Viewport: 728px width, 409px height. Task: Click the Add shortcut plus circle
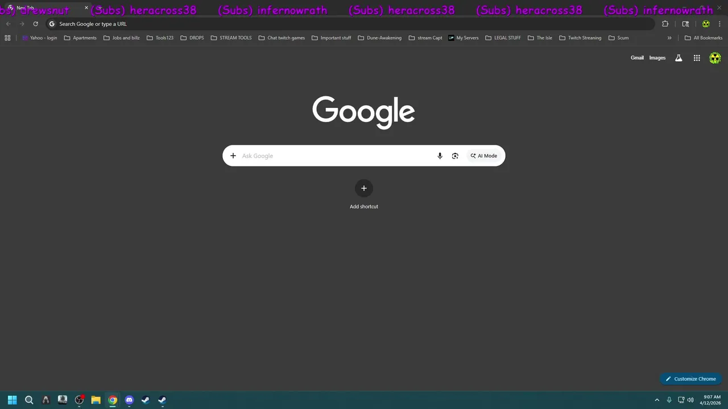click(x=364, y=188)
